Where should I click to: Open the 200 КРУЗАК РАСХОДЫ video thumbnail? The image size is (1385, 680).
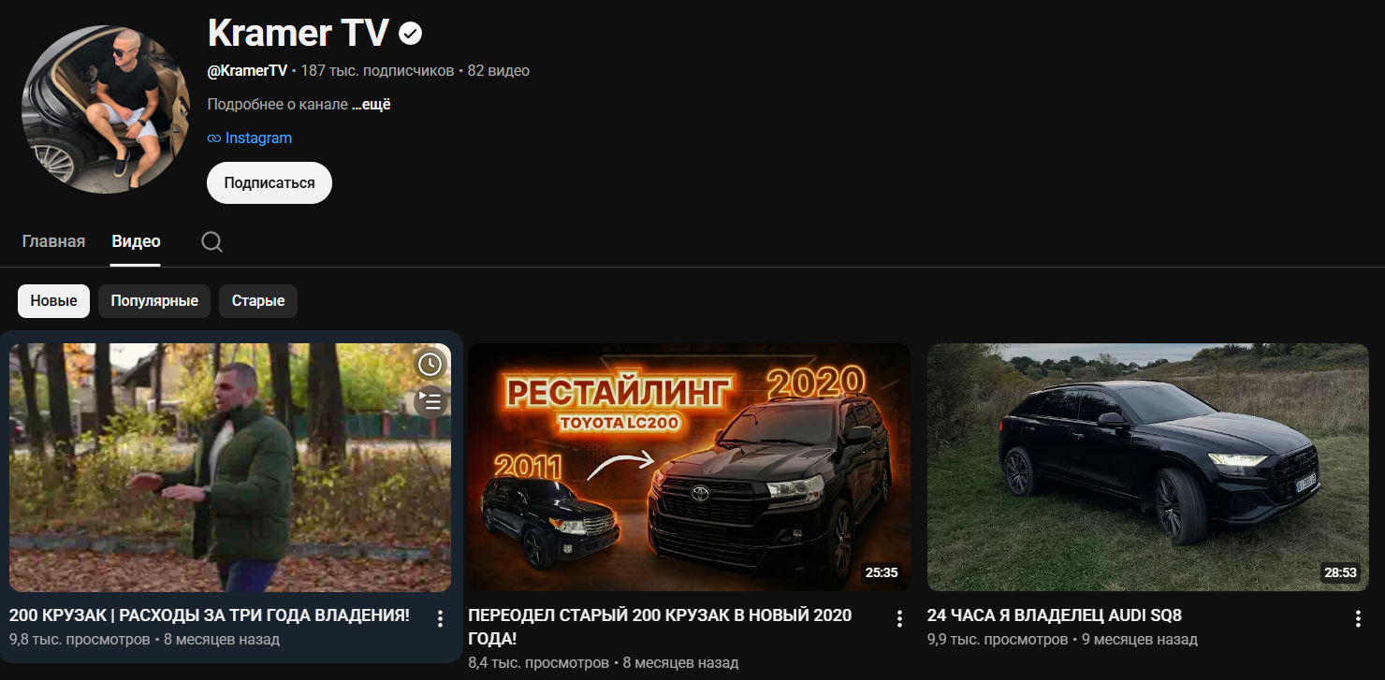point(230,467)
